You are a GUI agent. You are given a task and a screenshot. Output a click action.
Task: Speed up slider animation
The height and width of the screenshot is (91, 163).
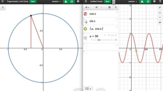pyautogui.click(x=116, y=35)
